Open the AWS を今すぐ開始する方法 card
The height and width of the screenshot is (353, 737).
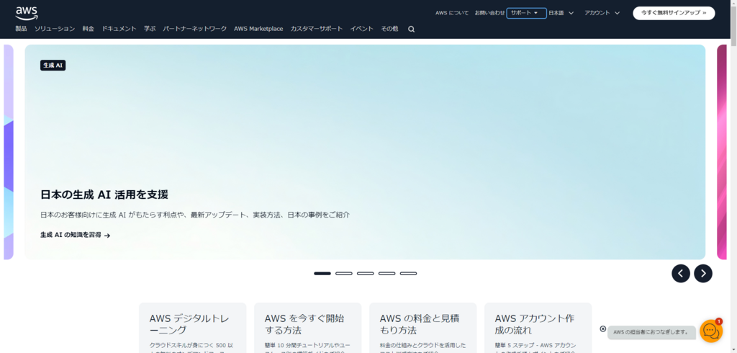(308, 328)
